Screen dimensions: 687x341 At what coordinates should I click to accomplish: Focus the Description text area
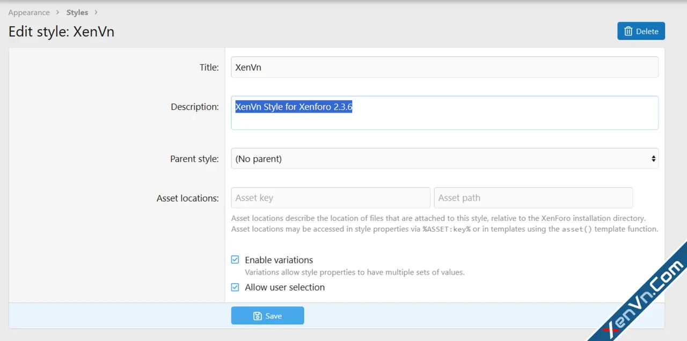tap(444, 113)
